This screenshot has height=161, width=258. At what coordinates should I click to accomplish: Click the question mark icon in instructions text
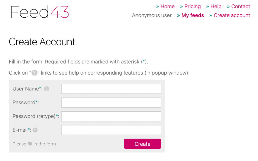34,73
